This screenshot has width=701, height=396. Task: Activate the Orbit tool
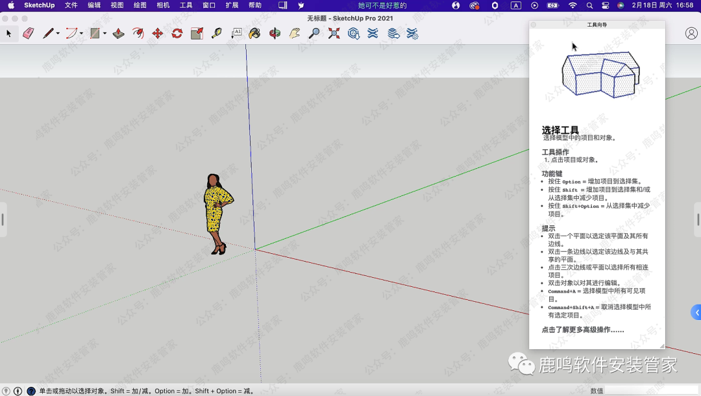pos(275,33)
